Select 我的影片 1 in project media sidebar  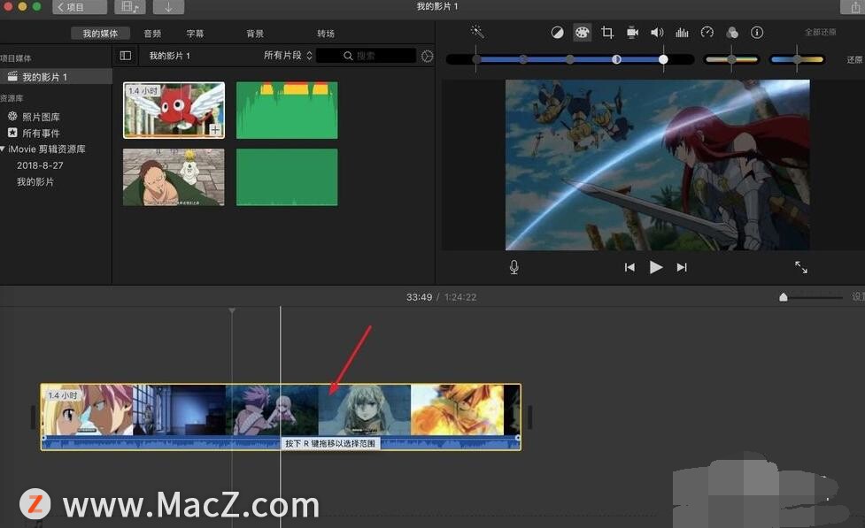(56, 77)
